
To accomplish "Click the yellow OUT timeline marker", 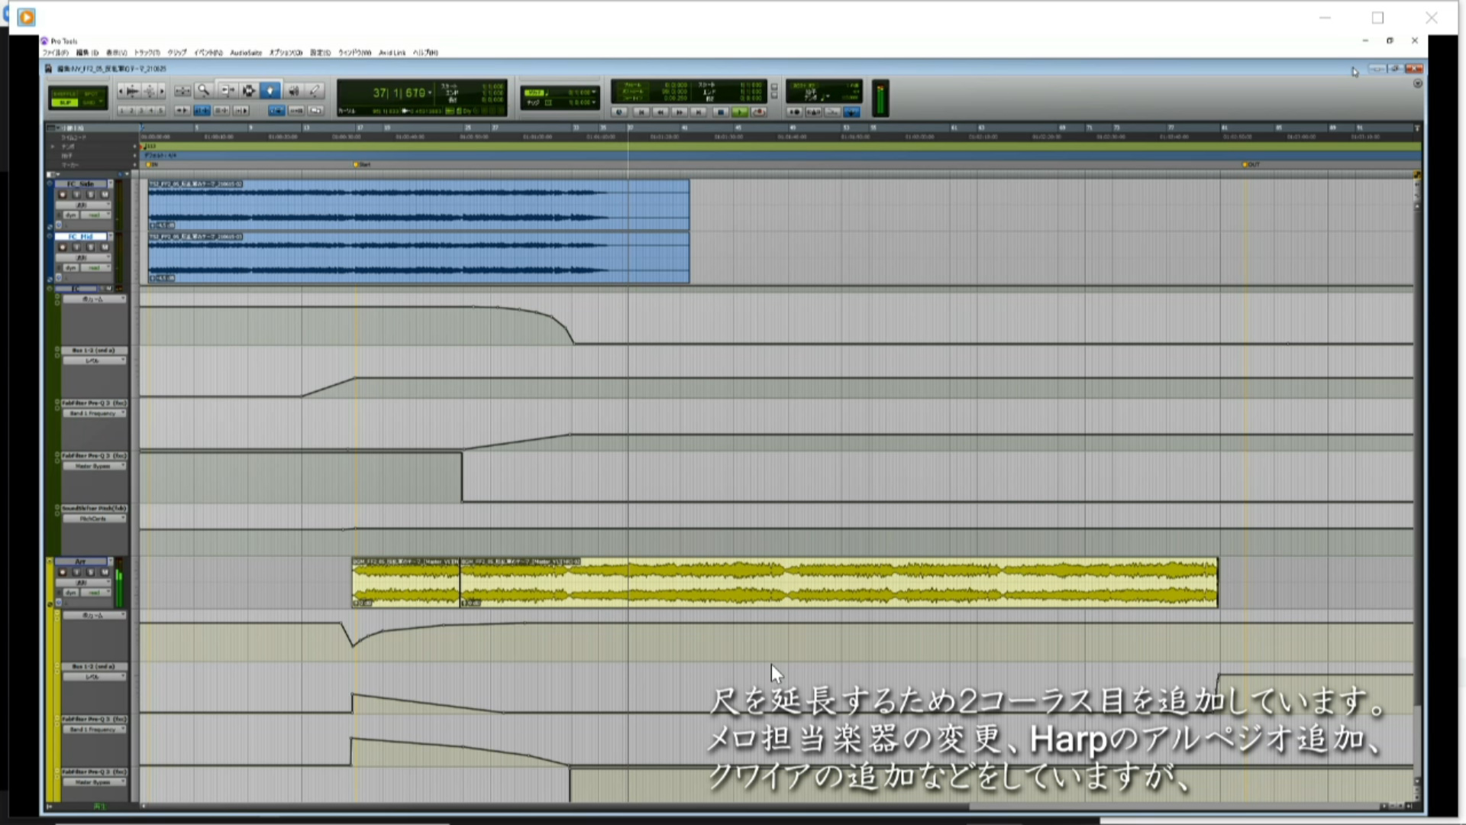I will [1247, 164].
